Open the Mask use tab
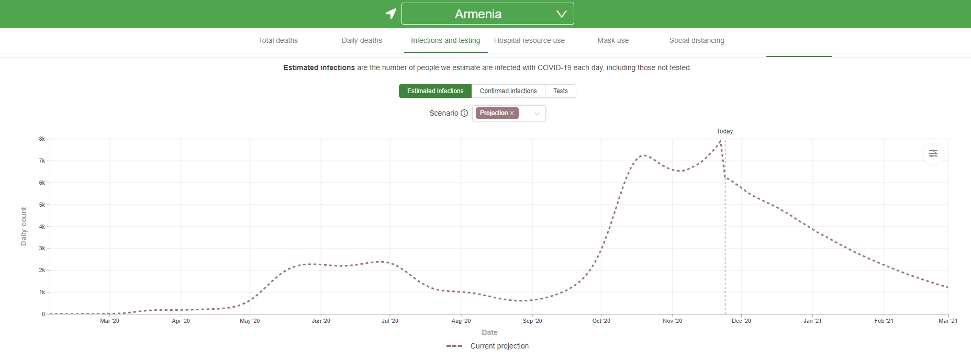 click(x=613, y=40)
